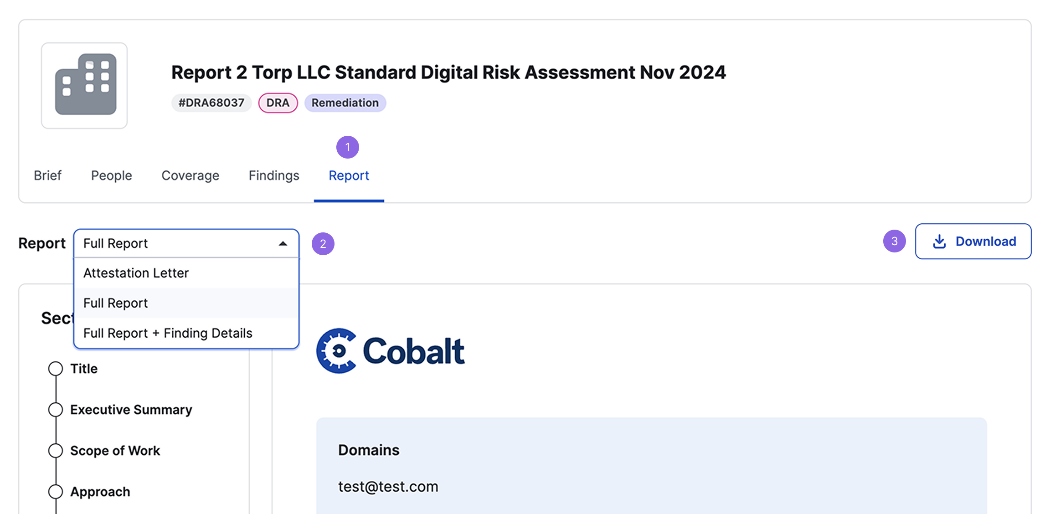Switch to the Brief tab
Image resolution: width=1050 pixels, height=514 pixels.
[47, 175]
